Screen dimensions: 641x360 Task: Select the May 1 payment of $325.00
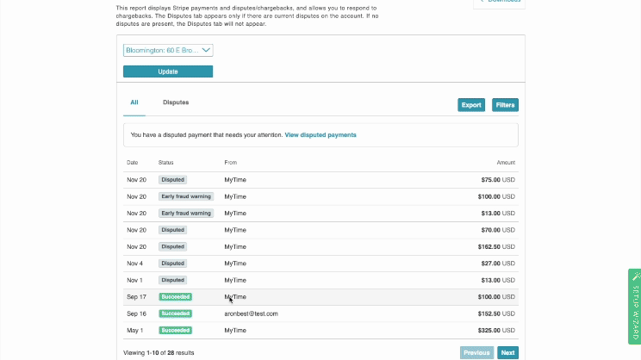[x=320, y=330]
